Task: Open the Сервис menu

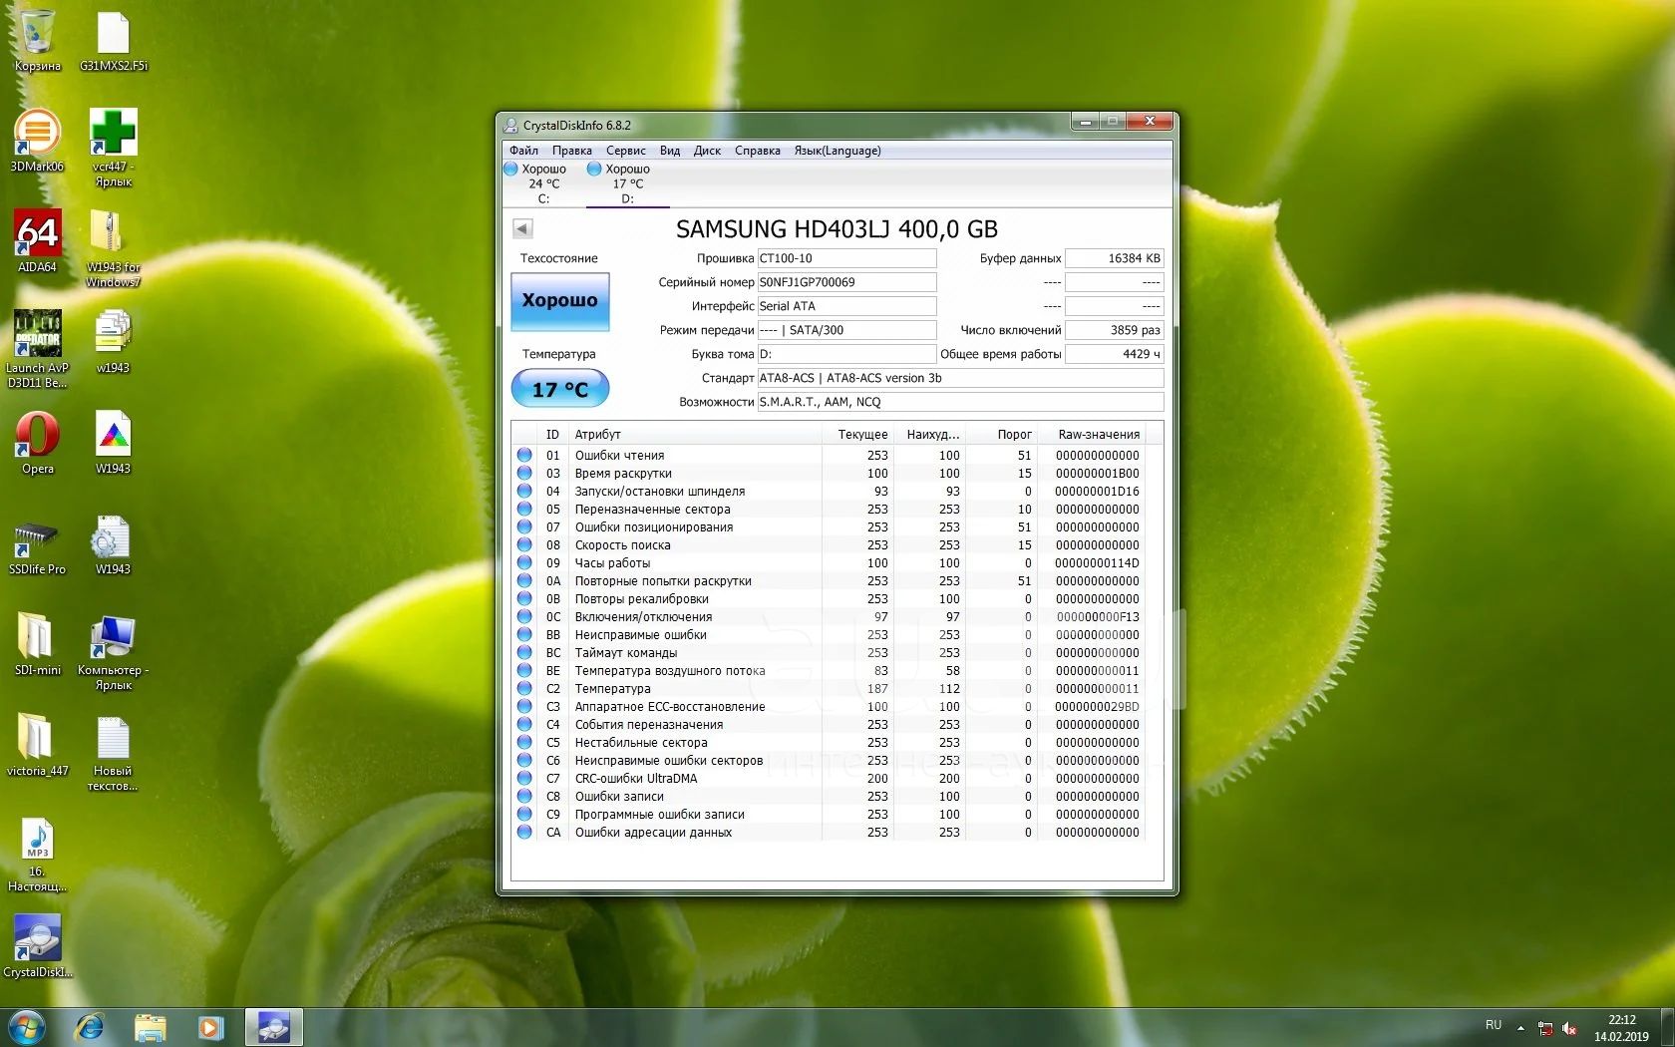Action: pyautogui.click(x=625, y=151)
